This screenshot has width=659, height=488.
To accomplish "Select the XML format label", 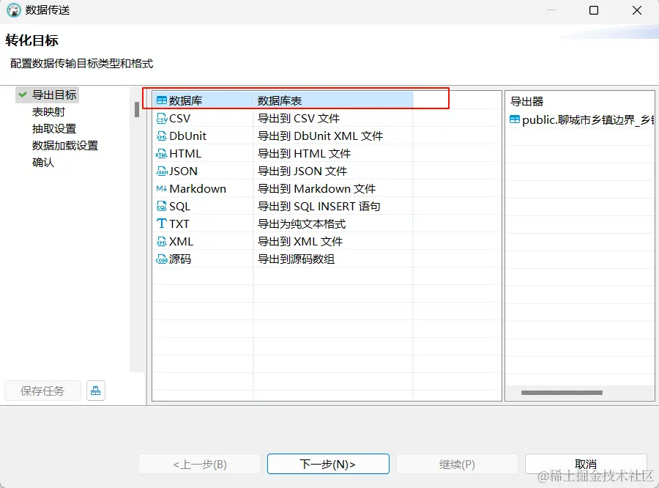I will 181,242.
